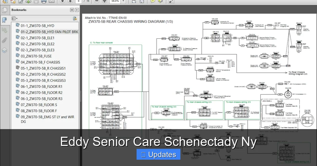Click the read mode expand icon

pos(171,2)
